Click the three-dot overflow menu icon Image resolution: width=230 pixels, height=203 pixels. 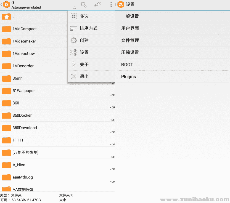pyautogui.click(x=111, y=4)
